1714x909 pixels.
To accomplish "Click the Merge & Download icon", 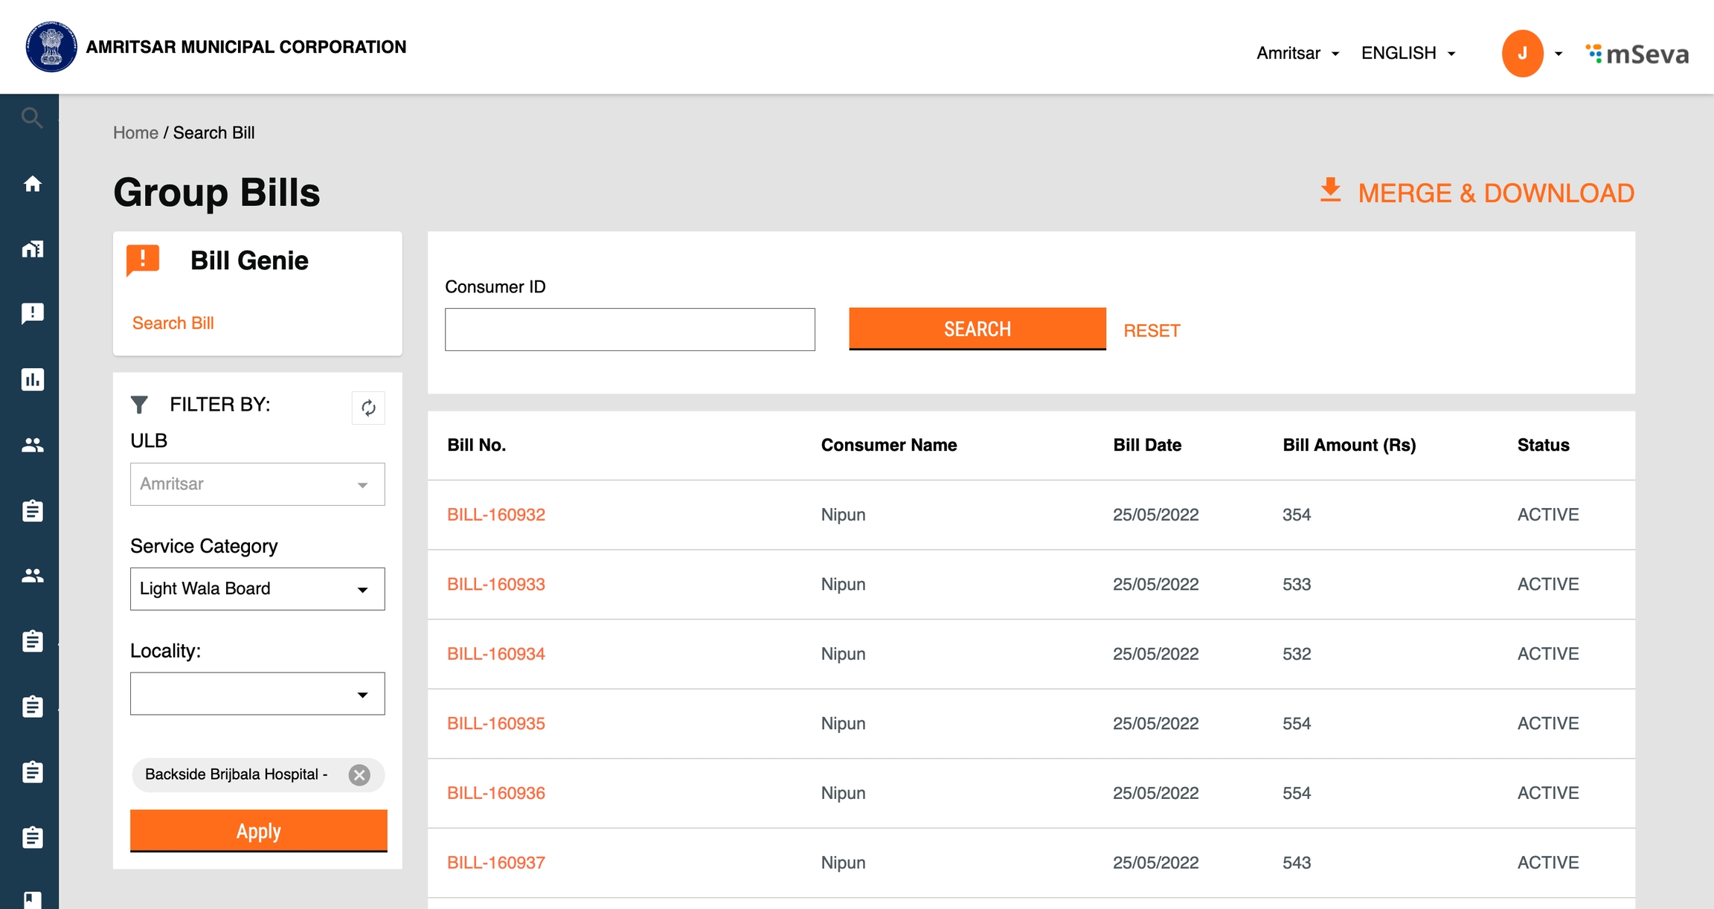I will tap(1330, 190).
